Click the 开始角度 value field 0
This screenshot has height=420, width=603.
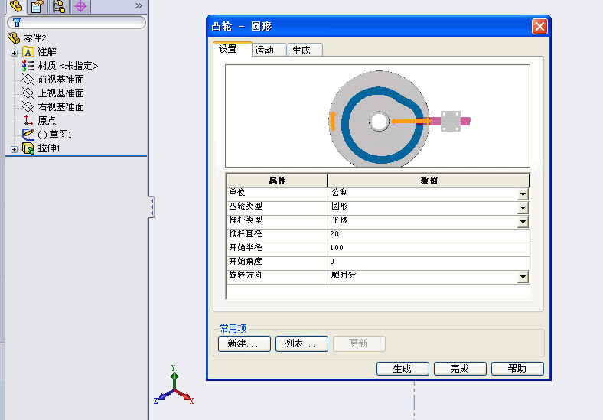(x=429, y=263)
